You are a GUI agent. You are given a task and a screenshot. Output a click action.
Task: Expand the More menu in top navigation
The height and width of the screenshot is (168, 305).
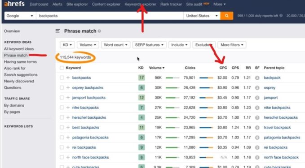click(219, 4)
